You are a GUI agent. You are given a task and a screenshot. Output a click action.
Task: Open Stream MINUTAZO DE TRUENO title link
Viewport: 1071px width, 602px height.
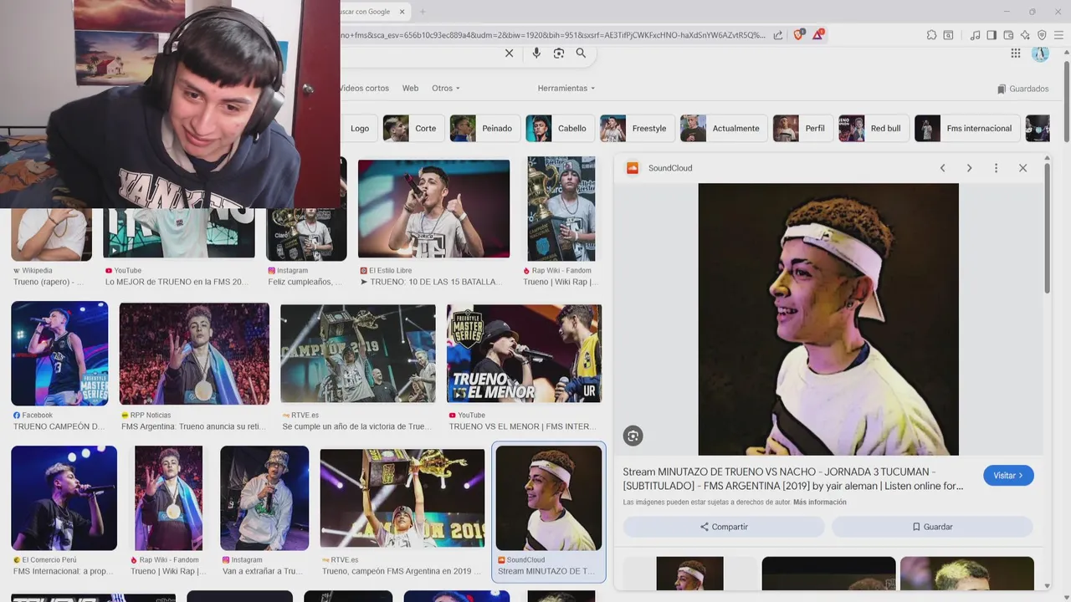pyautogui.click(x=792, y=479)
